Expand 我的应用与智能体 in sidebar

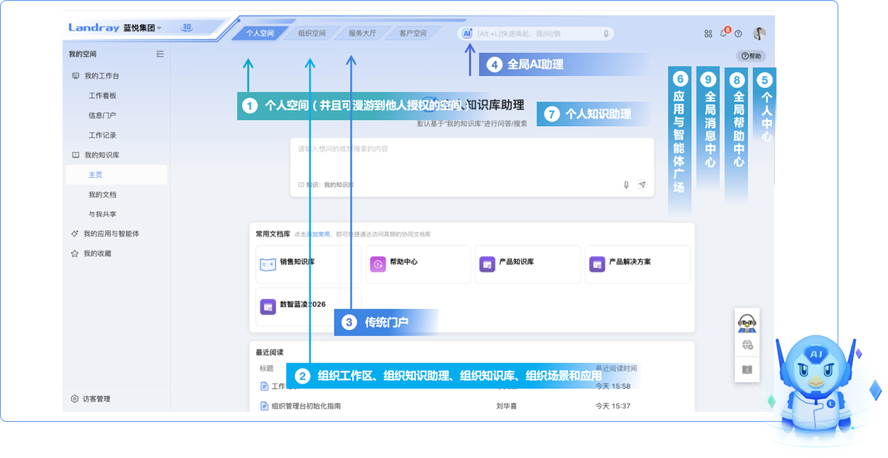tap(111, 234)
